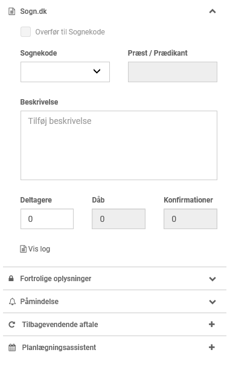Expand Fortrolige oplysninger with its chevron
The image size is (227, 370).
point(213,279)
